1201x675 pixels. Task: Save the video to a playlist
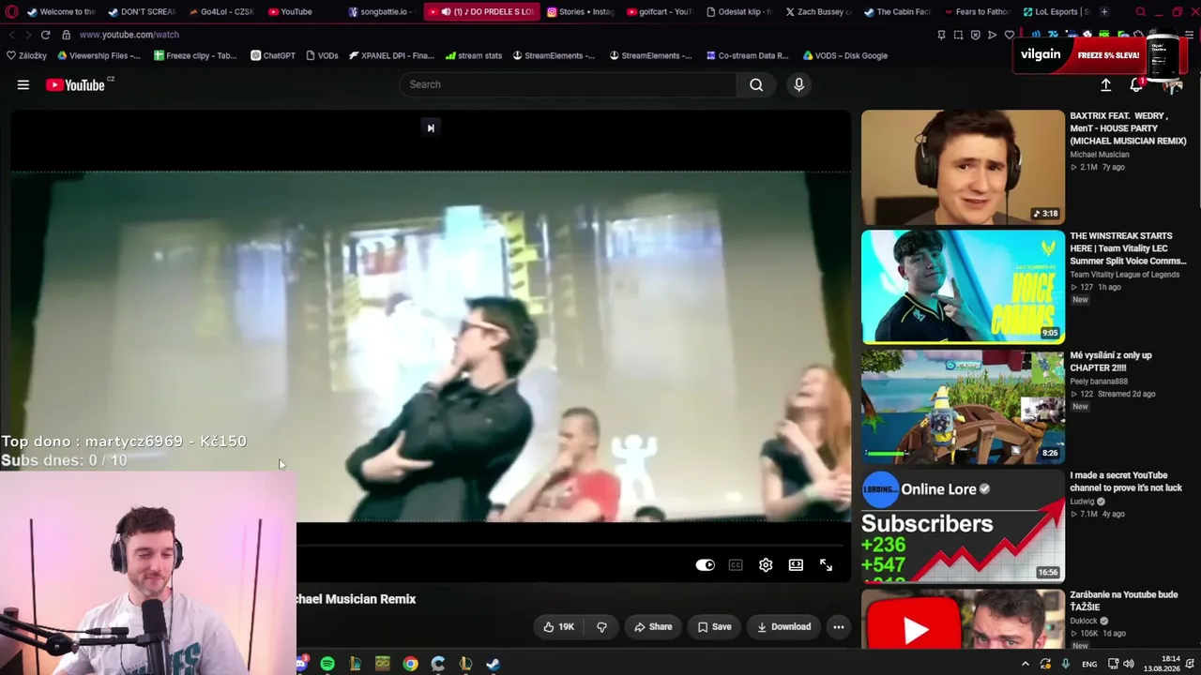[714, 627]
